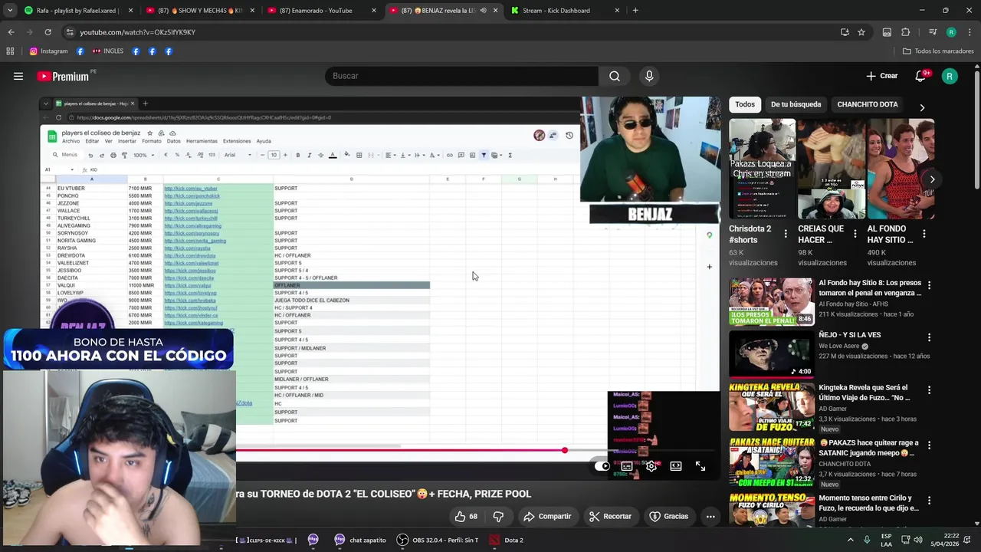Screen dimensions: 981x552
Task: Open the tab search dropdown in Chrome
Action: tap(9, 11)
